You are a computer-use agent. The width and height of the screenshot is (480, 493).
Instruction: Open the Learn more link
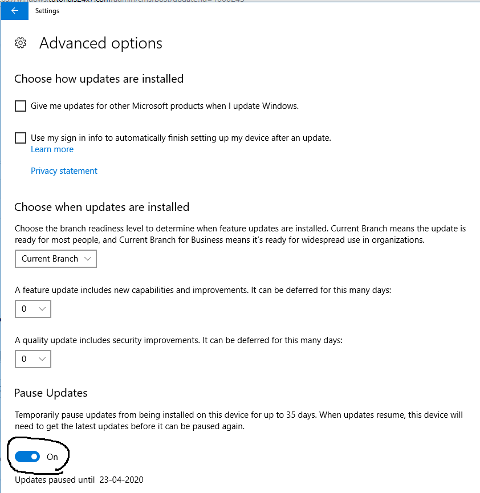pos(52,149)
